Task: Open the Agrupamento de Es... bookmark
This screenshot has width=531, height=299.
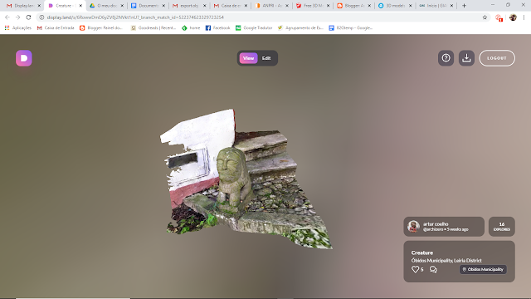Action: pyautogui.click(x=300, y=27)
